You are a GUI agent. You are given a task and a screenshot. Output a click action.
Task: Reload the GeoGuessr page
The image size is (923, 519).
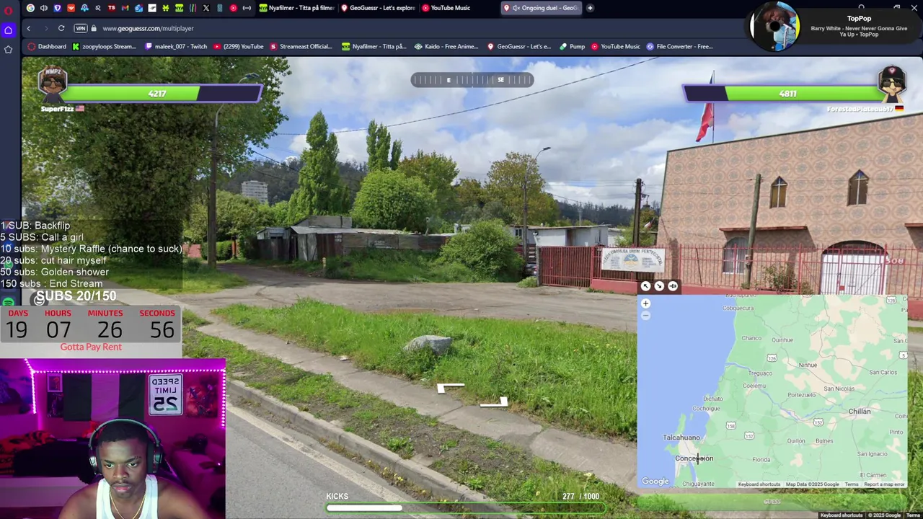coord(61,28)
